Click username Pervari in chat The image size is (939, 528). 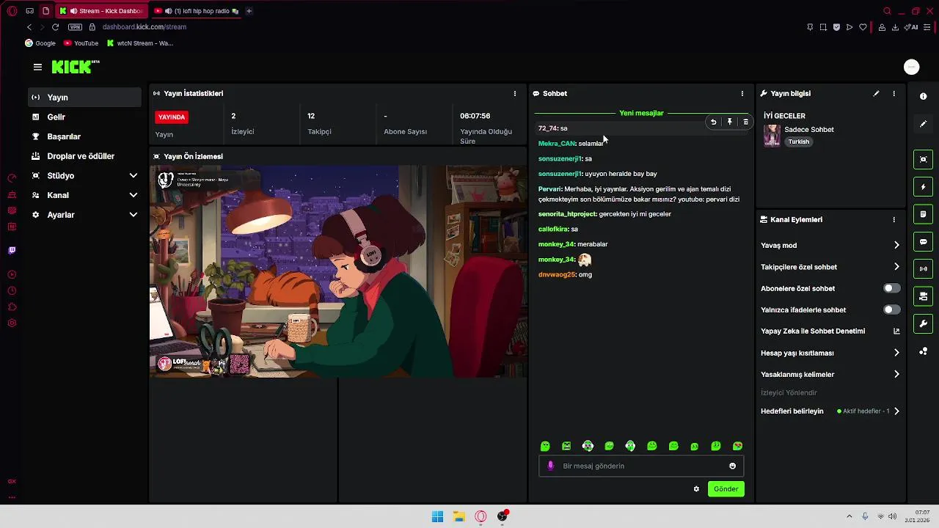pyautogui.click(x=549, y=189)
